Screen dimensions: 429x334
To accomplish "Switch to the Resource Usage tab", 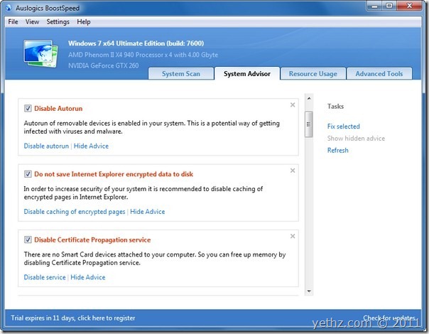I will pyautogui.click(x=313, y=74).
